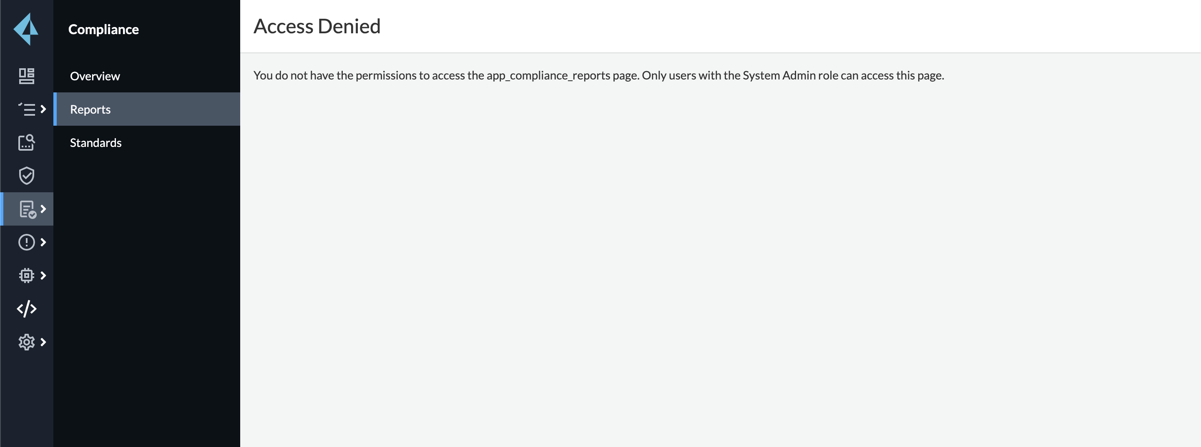Click the Compliance panel header

click(x=103, y=29)
